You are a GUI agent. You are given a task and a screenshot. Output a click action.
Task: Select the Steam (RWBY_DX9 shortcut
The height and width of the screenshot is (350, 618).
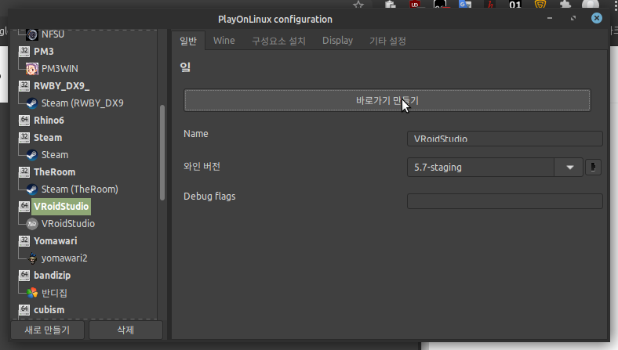[82, 103]
